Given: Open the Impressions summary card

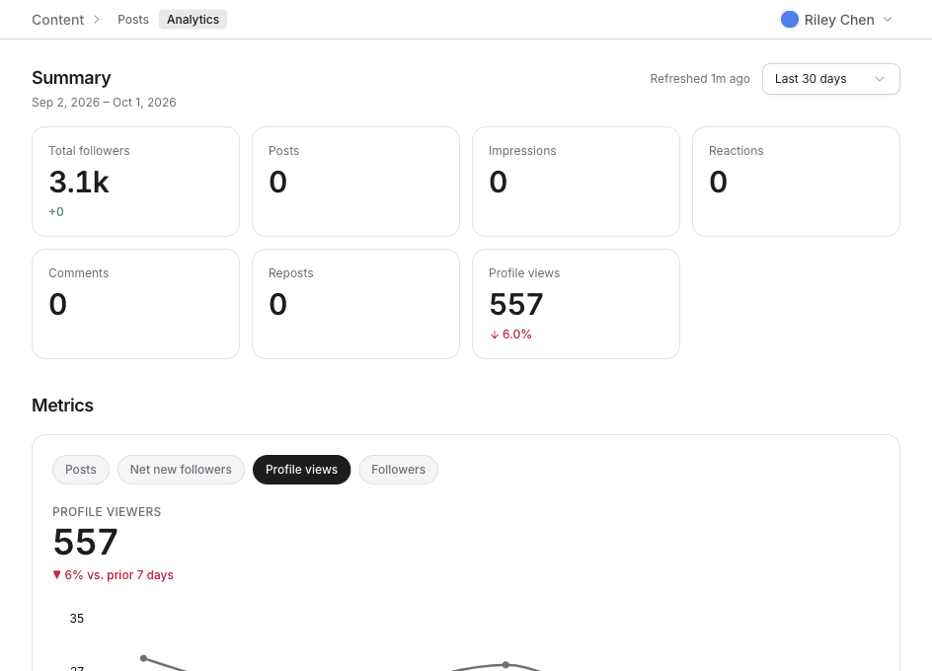Looking at the screenshot, I should (x=576, y=182).
